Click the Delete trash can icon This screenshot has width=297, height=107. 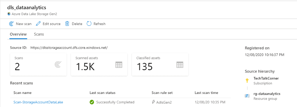coord(67,24)
